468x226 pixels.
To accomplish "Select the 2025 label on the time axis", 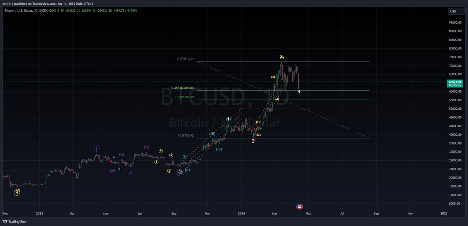I will [444, 214].
